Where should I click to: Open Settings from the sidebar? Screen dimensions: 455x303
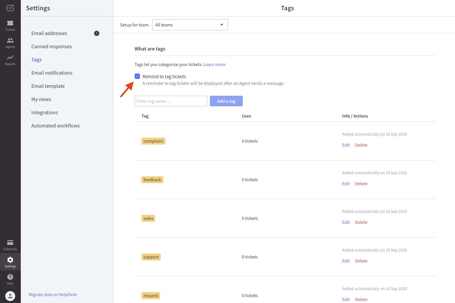coord(10,262)
